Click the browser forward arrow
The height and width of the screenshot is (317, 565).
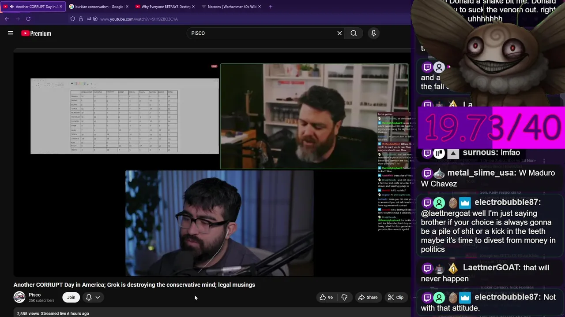[x=18, y=19]
